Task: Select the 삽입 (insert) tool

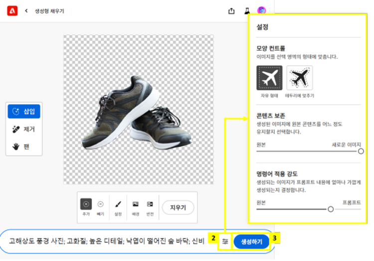Action: coord(24,111)
